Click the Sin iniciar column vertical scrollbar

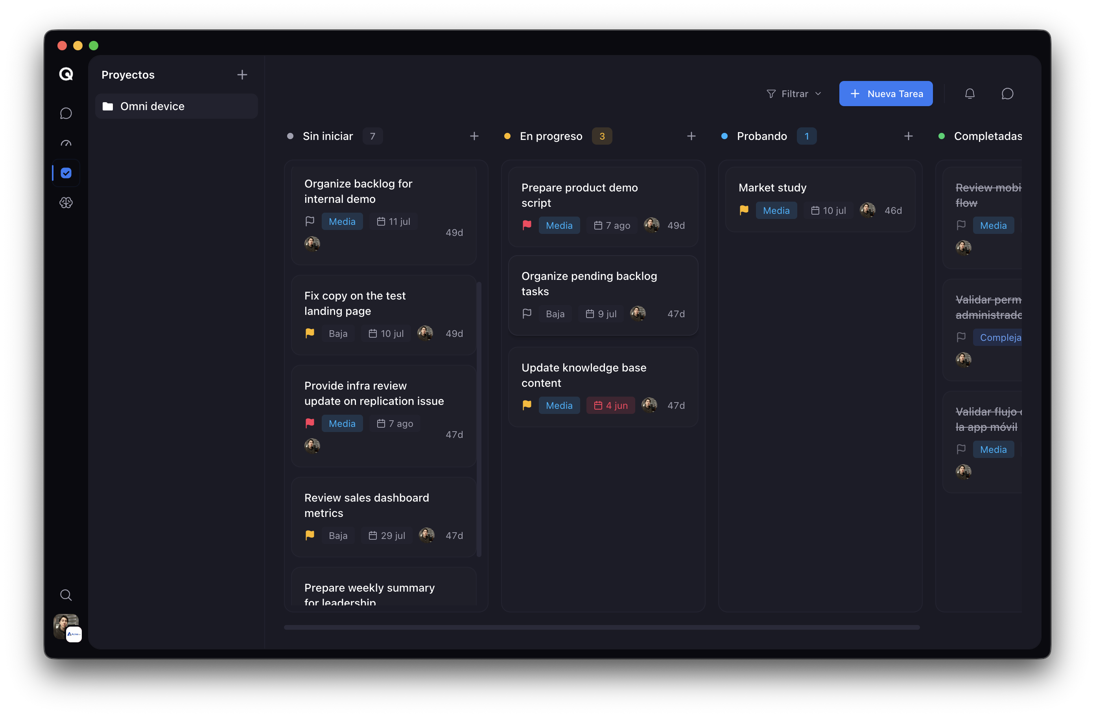(x=479, y=419)
